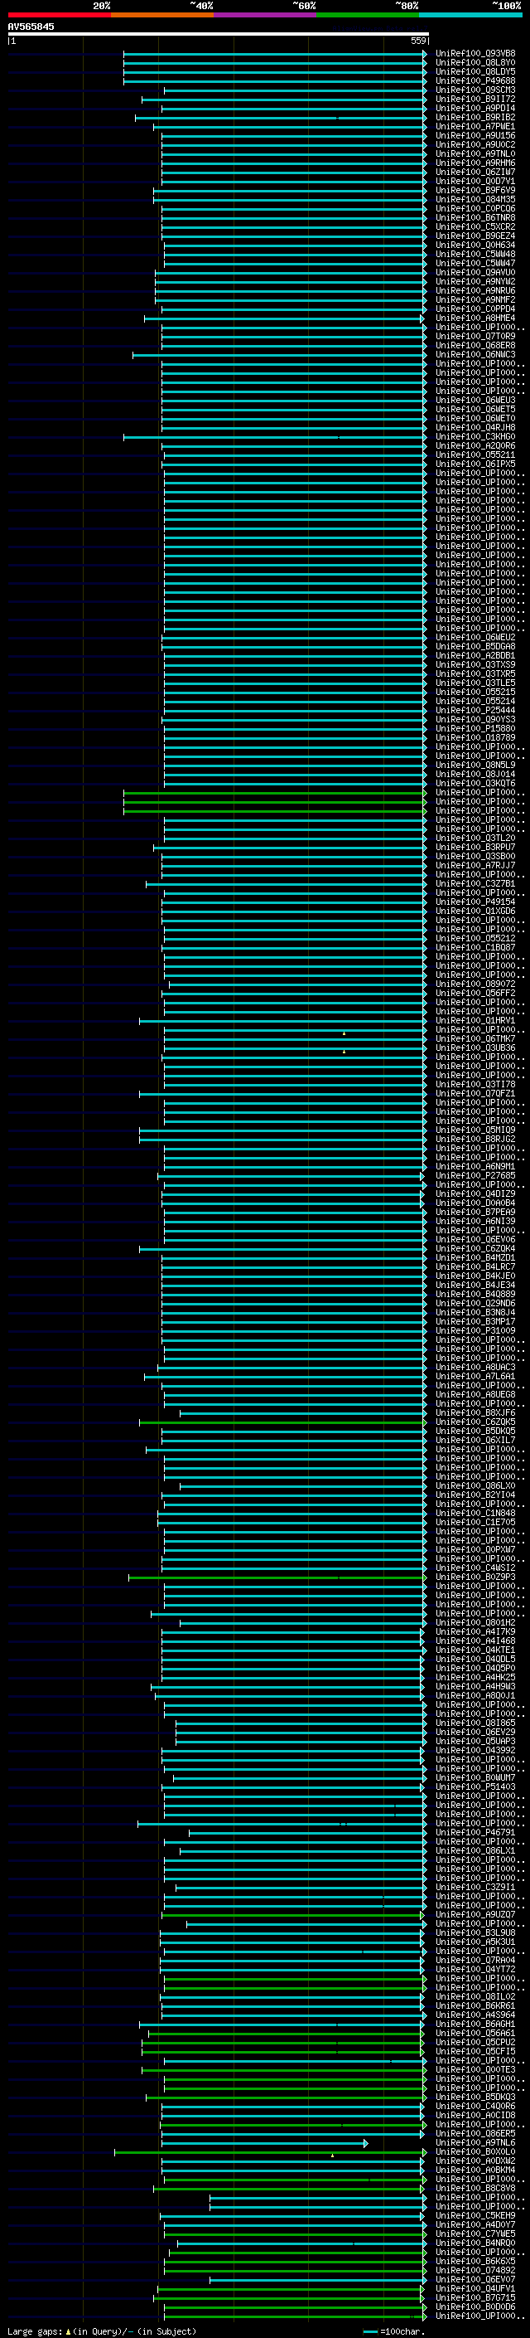
Task: Select hit UniRef100_Q29ND6
Action: click(x=475, y=1303)
